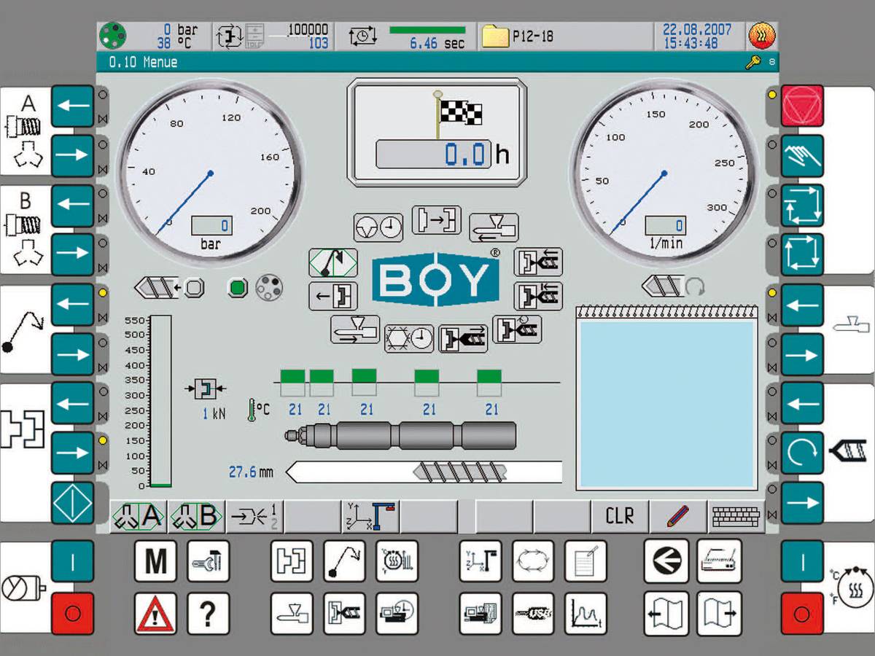Select the core pull A softkey tab
Image resolution: width=875 pixels, height=656 pixels.
point(139,517)
